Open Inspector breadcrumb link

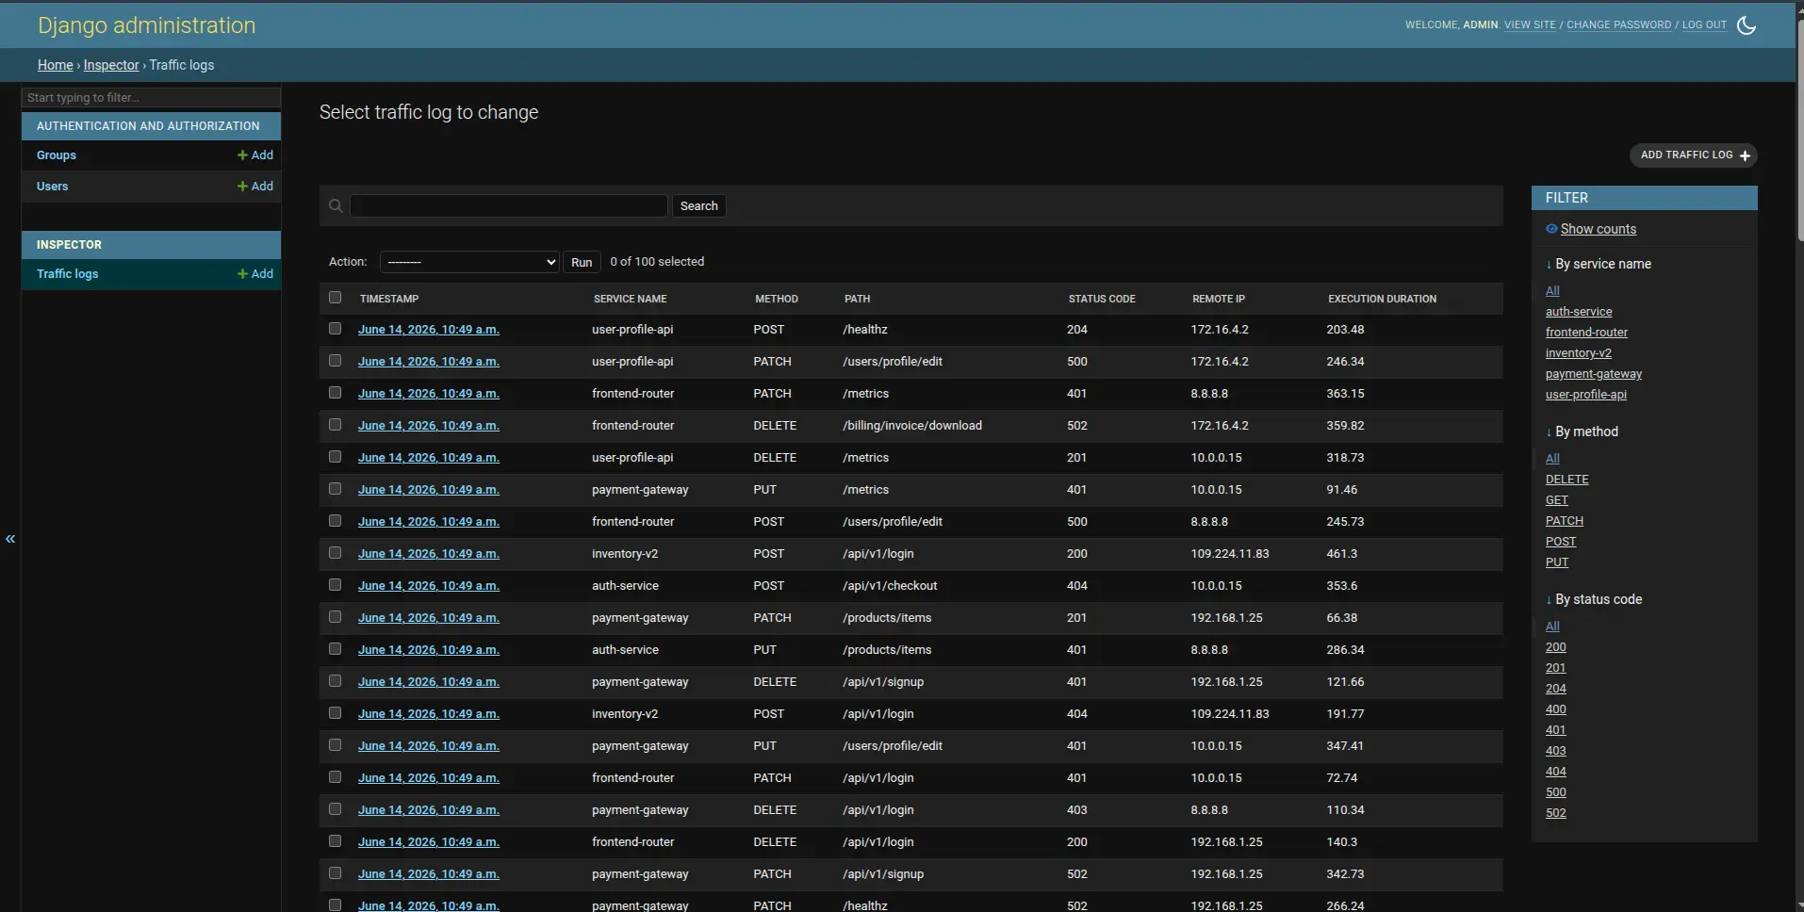pyautogui.click(x=111, y=65)
